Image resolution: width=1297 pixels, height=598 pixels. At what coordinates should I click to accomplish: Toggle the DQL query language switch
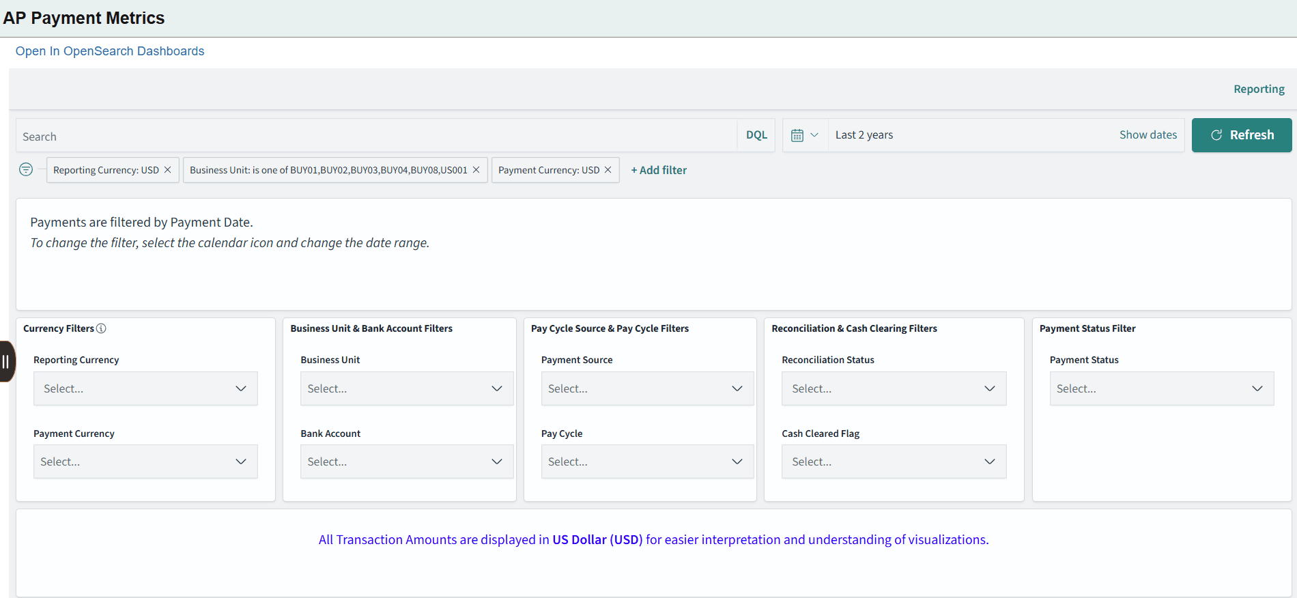coord(756,135)
